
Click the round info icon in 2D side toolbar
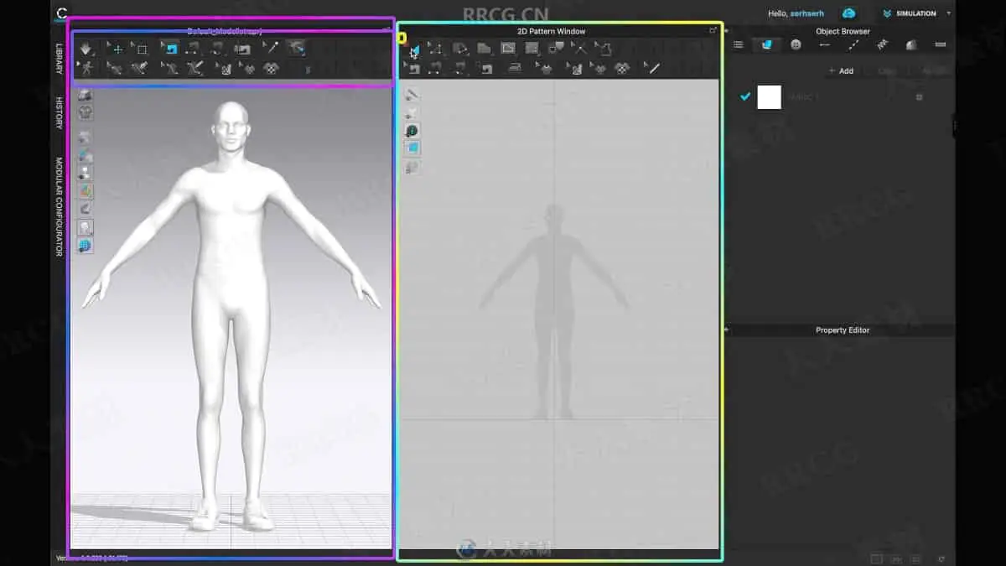pyautogui.click(x=412, y=131)
